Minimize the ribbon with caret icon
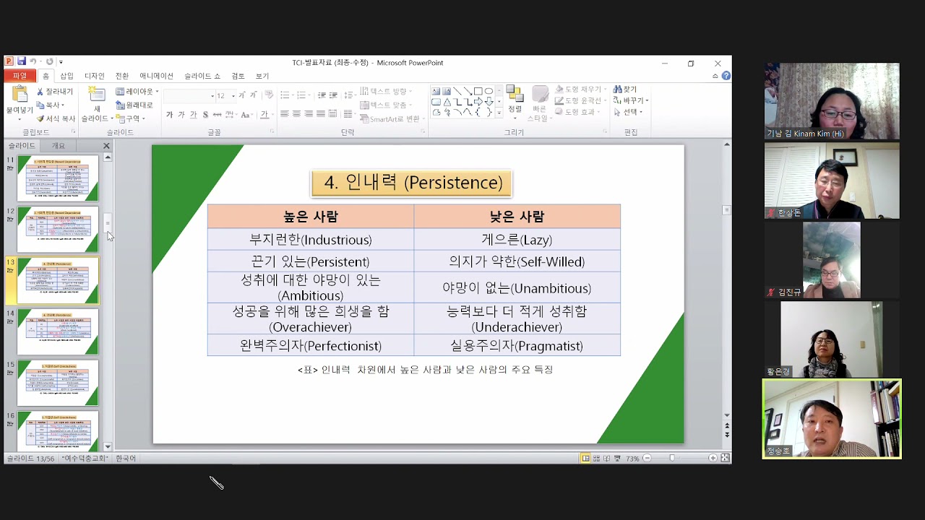The height and width of the screenshot is (520, 925). [715, 76]
